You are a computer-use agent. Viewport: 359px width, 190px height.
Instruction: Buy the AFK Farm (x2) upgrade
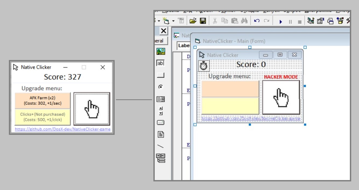pos(43,101)
